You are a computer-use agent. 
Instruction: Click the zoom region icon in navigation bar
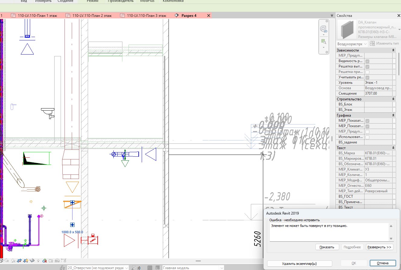coord(323,41)
